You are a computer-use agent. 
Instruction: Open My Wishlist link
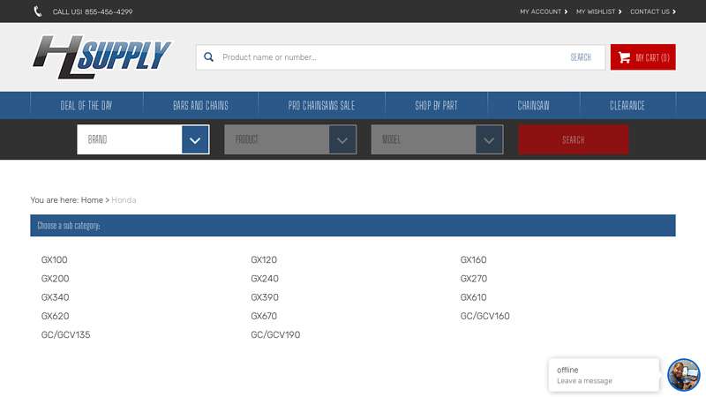(599, 11)
